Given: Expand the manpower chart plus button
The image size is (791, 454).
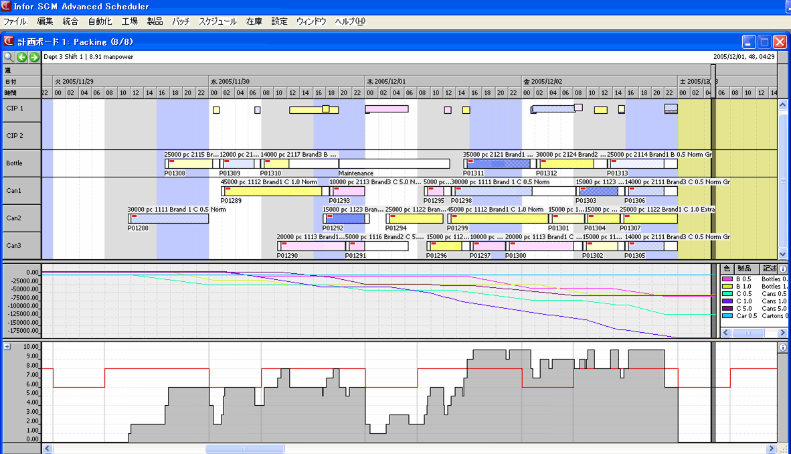Looking at the screenshot, I should (7, 347).
